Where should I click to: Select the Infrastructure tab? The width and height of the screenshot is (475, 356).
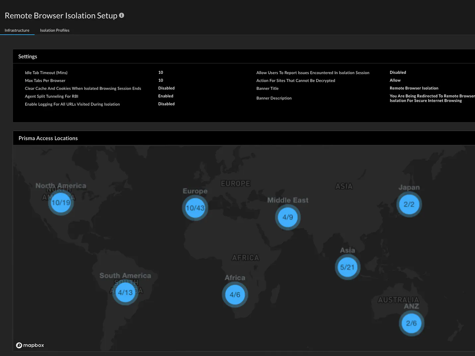point(17,30)
